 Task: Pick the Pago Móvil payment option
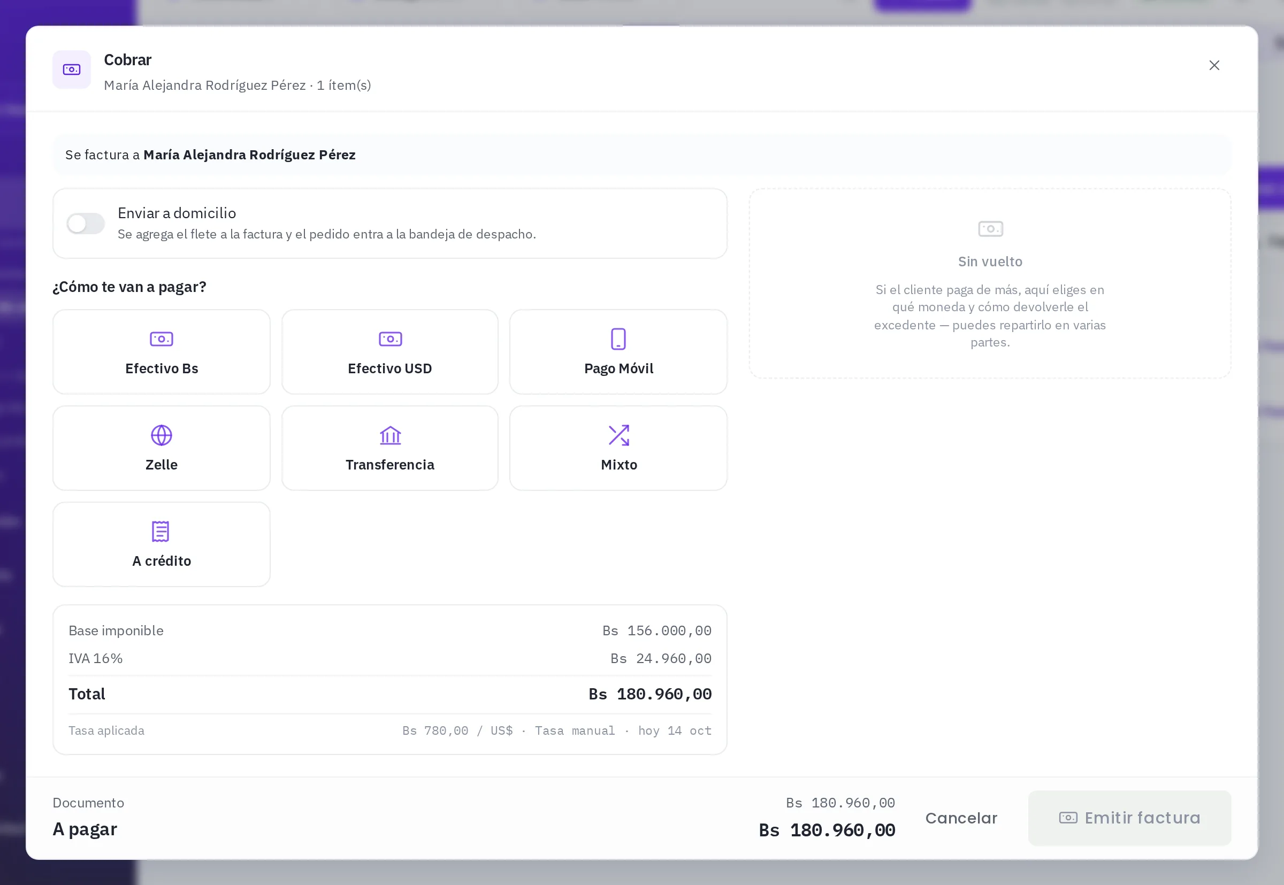point(618,351)
